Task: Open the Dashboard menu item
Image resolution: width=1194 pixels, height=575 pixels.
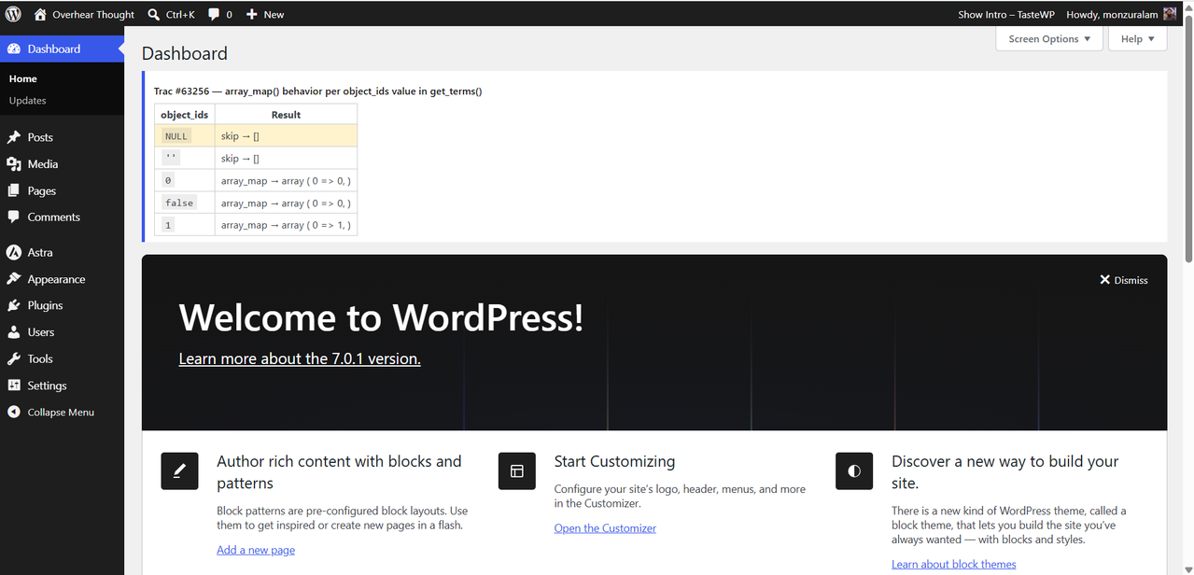Action: click(62, 49)
